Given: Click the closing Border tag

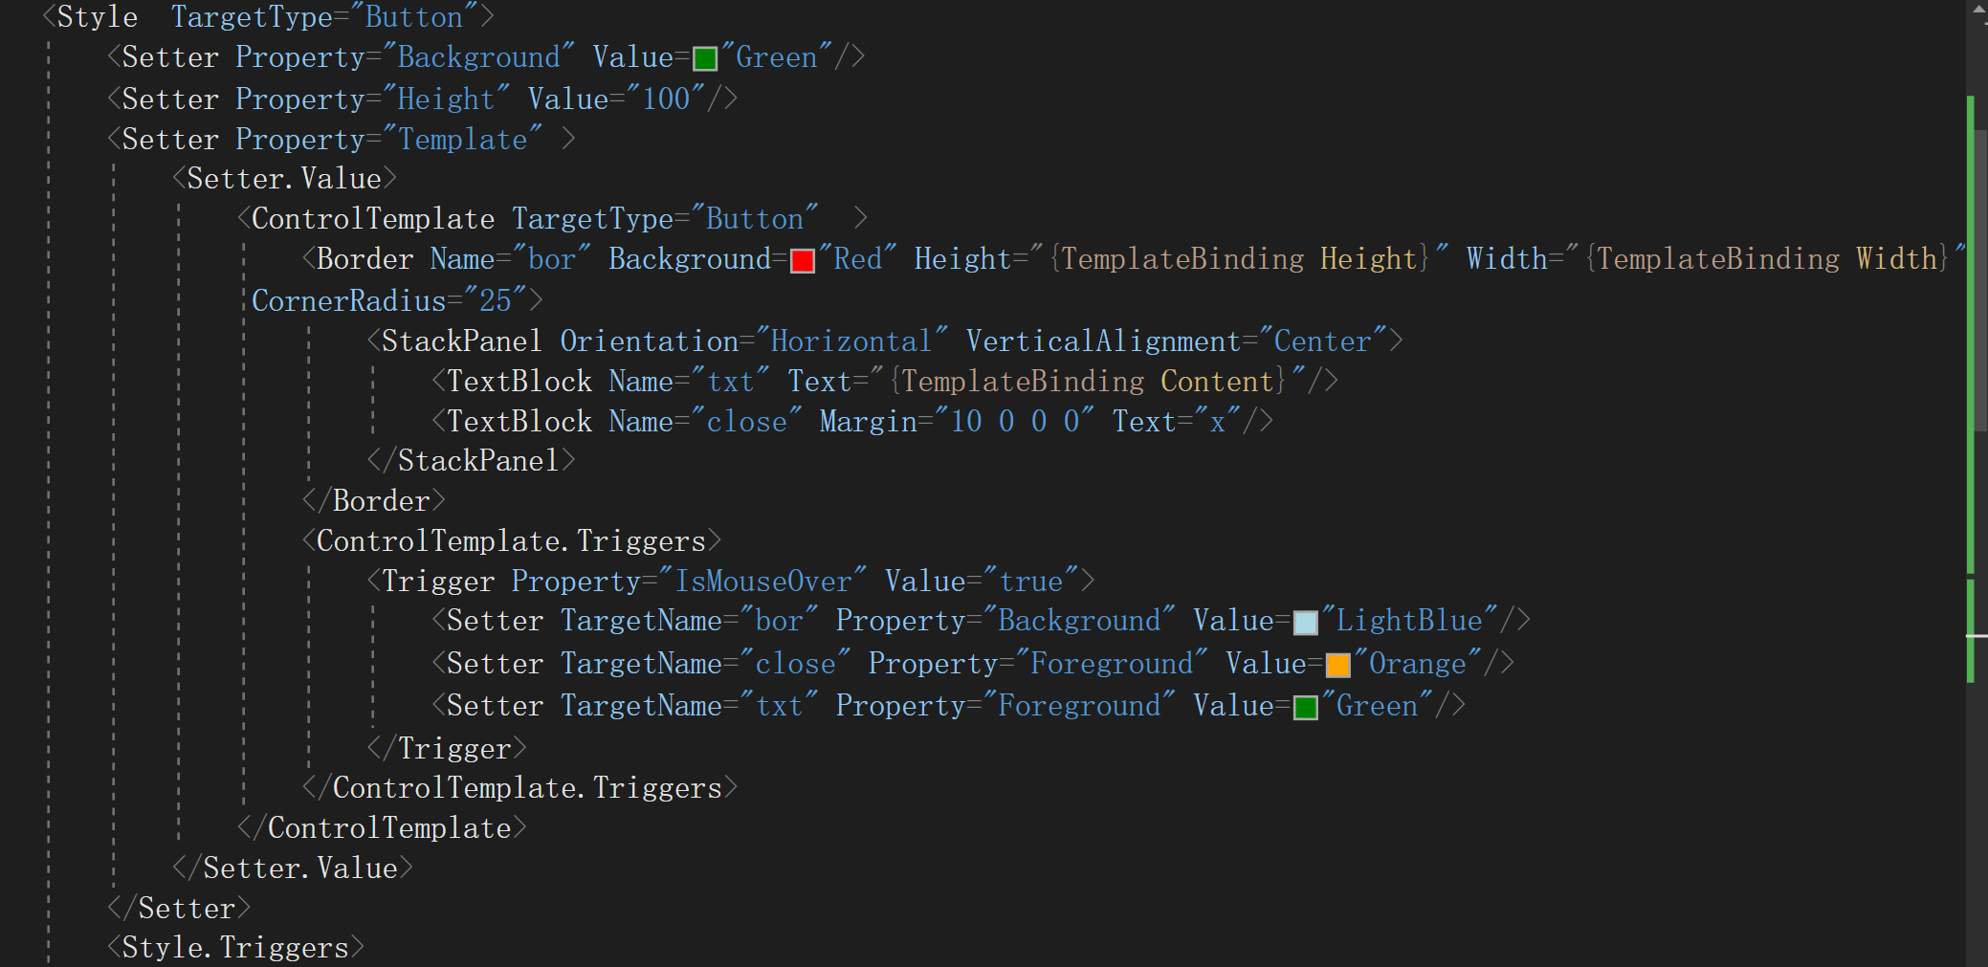Looking at the screenshot, I should point(380,501).
